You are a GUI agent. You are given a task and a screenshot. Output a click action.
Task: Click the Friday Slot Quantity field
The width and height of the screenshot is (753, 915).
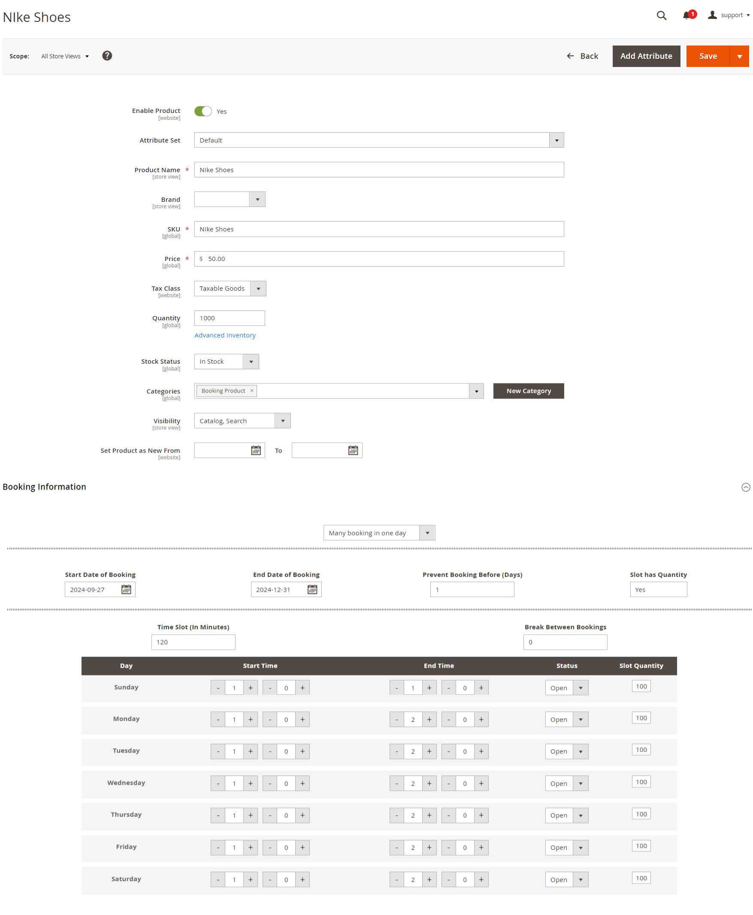click(641, 845)
